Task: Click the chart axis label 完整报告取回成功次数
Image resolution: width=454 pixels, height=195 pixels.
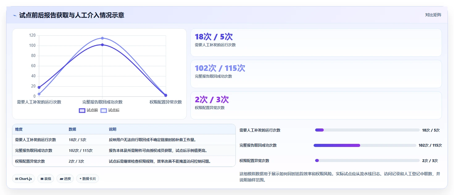Action: [102, 102]
